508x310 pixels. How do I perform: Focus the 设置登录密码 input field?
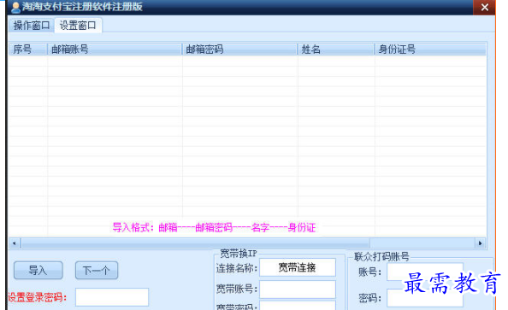point(112,297)
